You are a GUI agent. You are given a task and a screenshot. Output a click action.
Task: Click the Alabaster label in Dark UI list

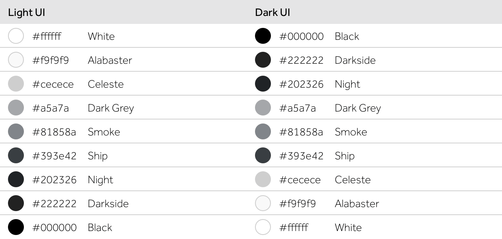[357, 204]
